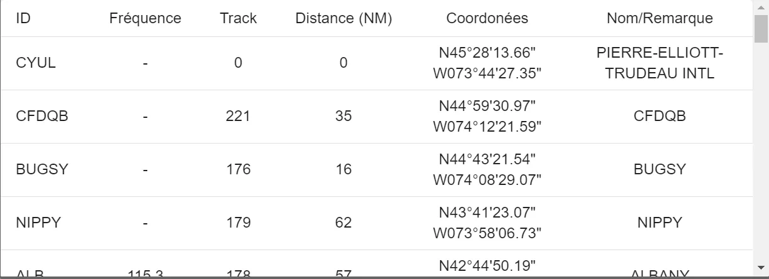Click the ID column header

[23, 18]
